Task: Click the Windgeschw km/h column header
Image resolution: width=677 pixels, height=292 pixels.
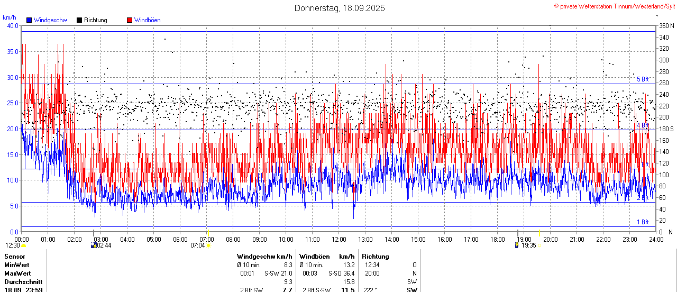Action: 264,257
